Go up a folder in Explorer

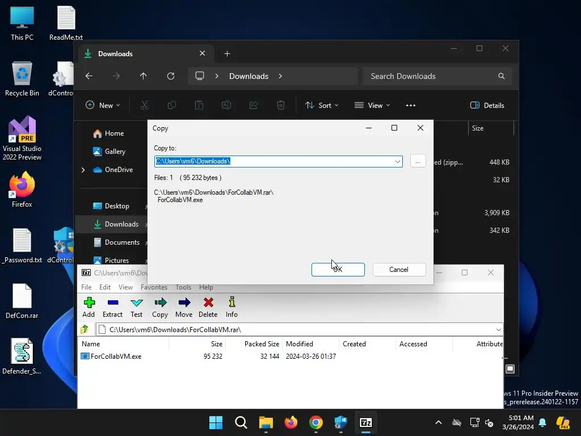click(x=144, y=76)
